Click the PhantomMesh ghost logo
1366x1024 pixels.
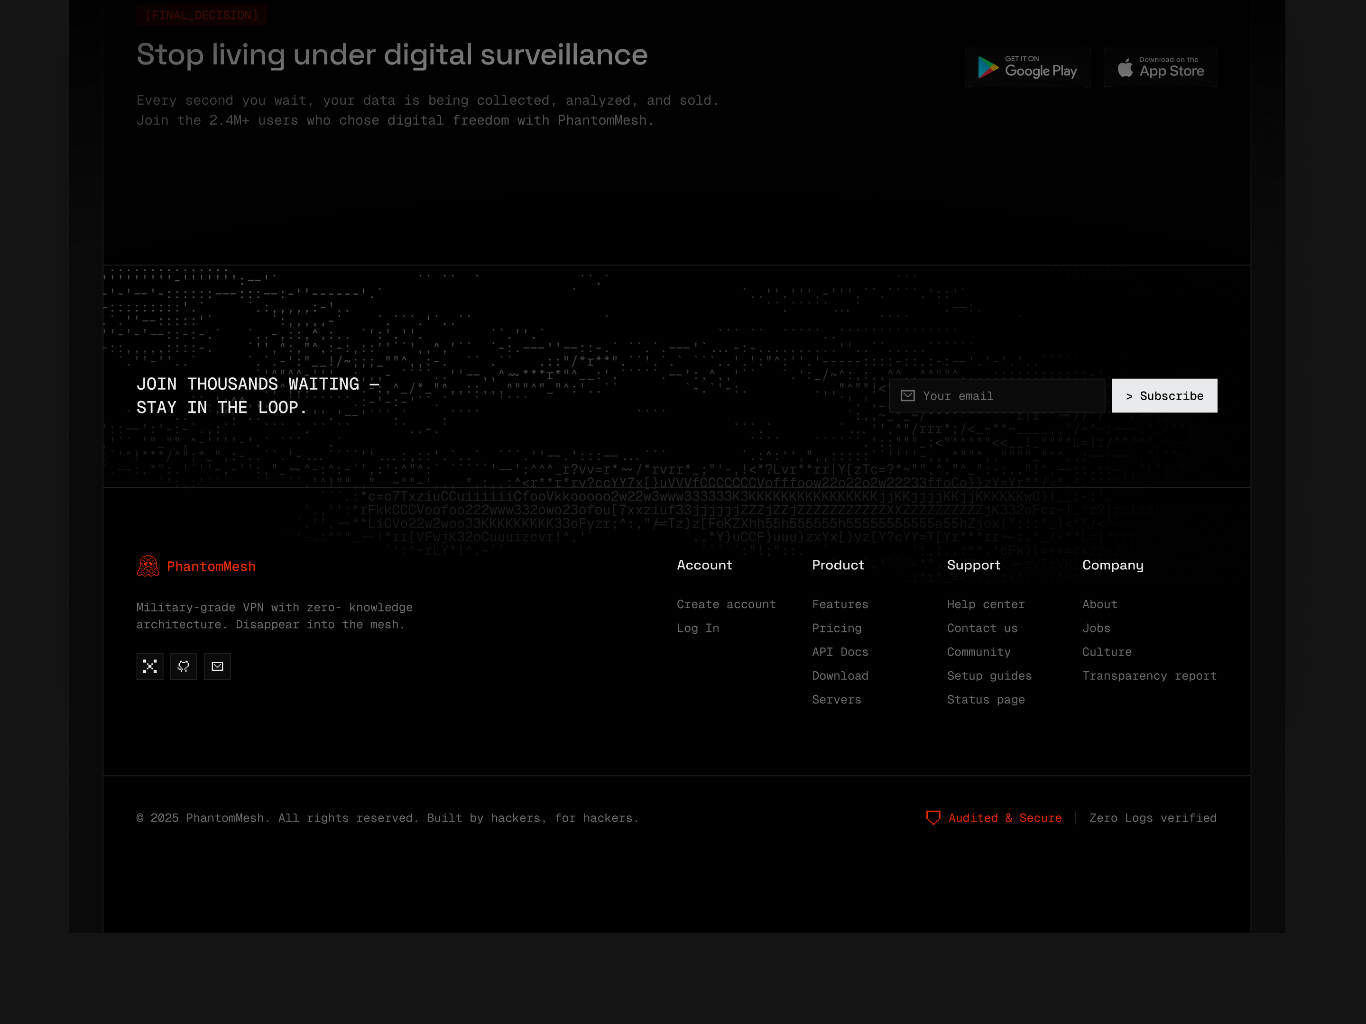148,566
